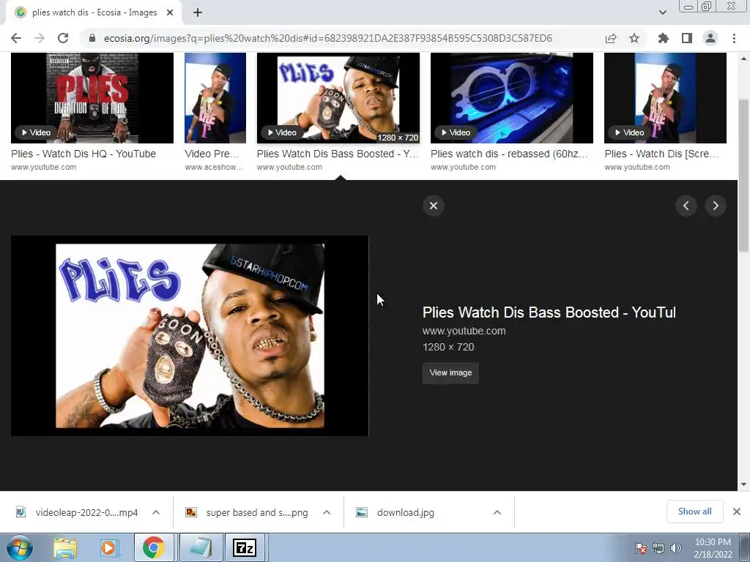Go back to previous page

pos(16,38)
